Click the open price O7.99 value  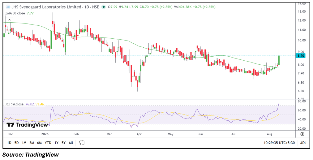tap(113, 7)
